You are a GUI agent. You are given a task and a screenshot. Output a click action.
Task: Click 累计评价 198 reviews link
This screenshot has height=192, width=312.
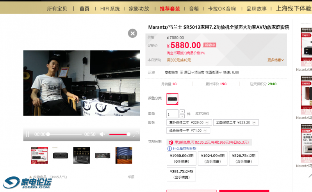coord(216,84)
